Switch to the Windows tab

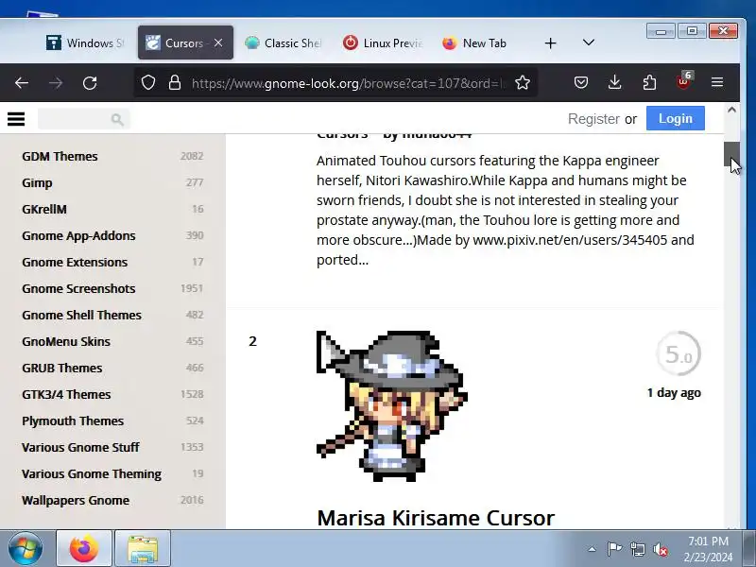coord(85,43)
